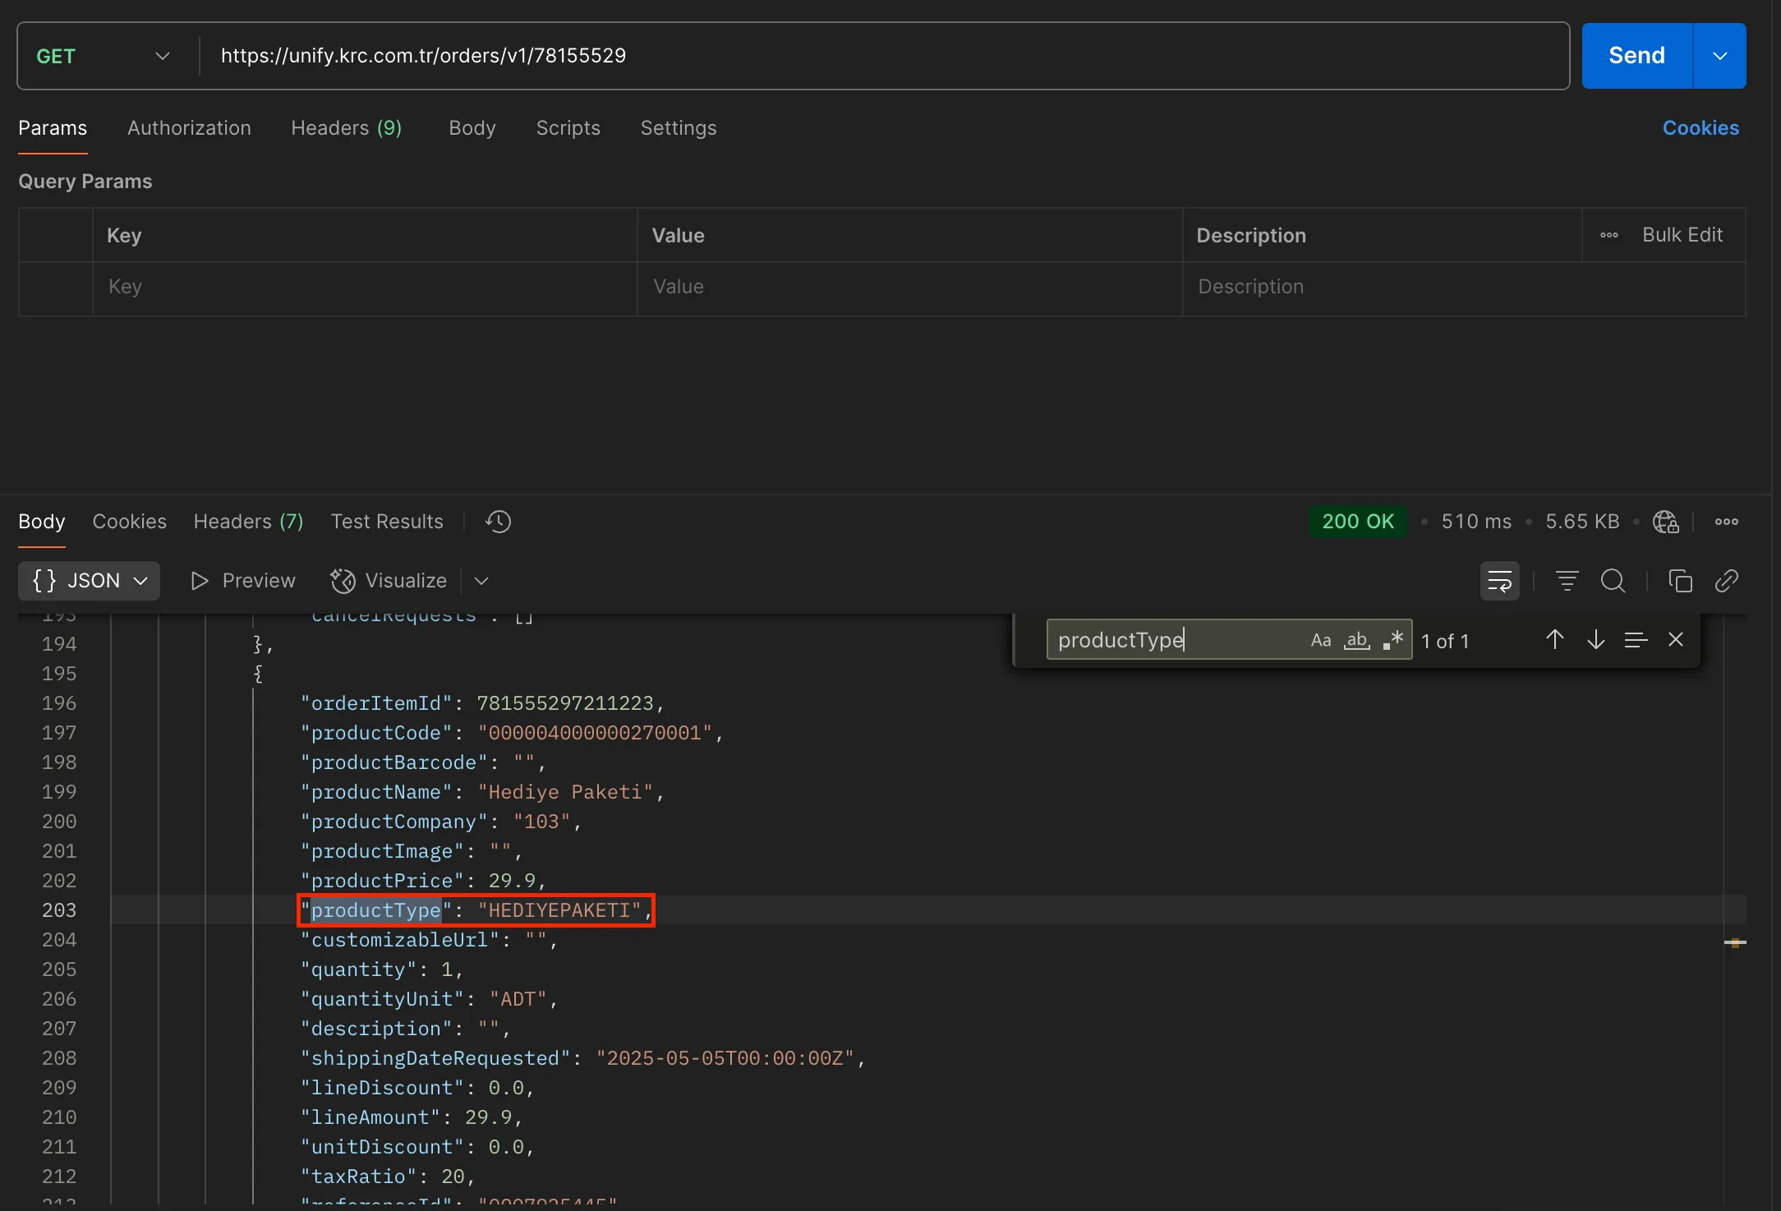Click the "ADT" quantityUnit value
Viewport: 1781px width, 1211px height.
tap(518, 999)
